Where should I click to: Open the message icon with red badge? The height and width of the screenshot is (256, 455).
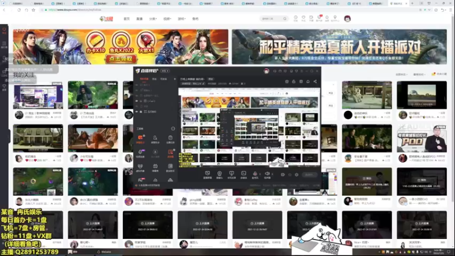[x=319, y=18]
